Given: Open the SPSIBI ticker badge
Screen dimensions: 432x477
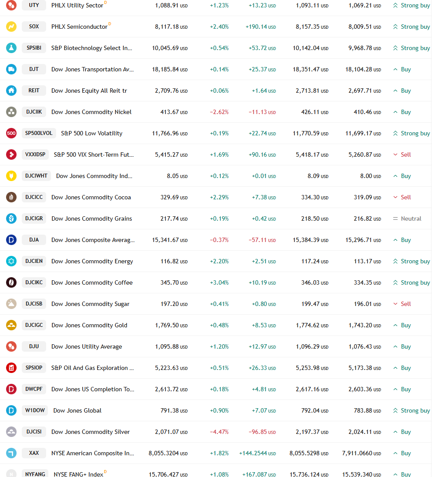Looking at the screenshot, I should 34,48.
